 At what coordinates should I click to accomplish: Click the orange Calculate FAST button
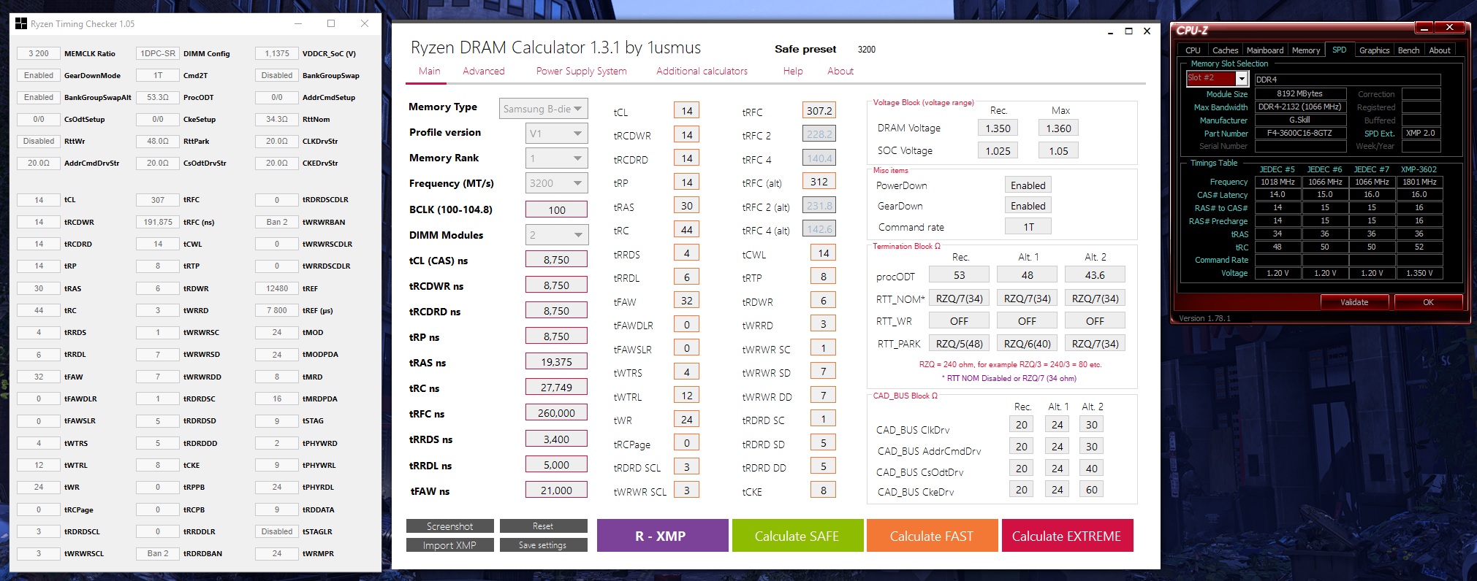[x=932, y=536]
